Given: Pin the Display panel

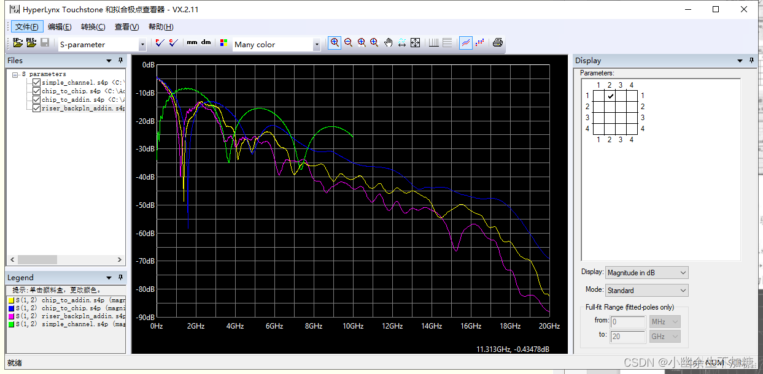Looking at the screenshot, I should pyautogui.click(x=751, y=60).
